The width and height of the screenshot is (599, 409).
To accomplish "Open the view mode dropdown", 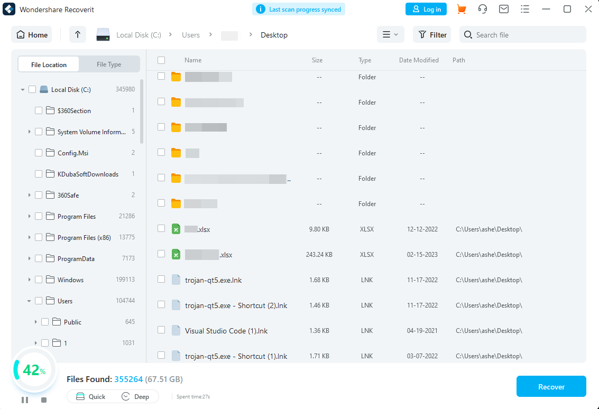I will pos(390,35).
